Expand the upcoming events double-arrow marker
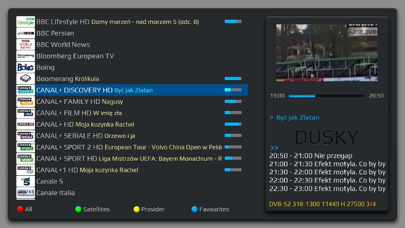 coord(274,147)
